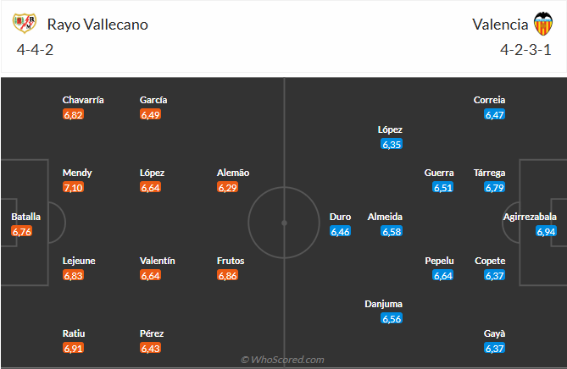Click Lejeune's 6,83 rating badge
Viewport: 567px width, 369px height.
73,275
